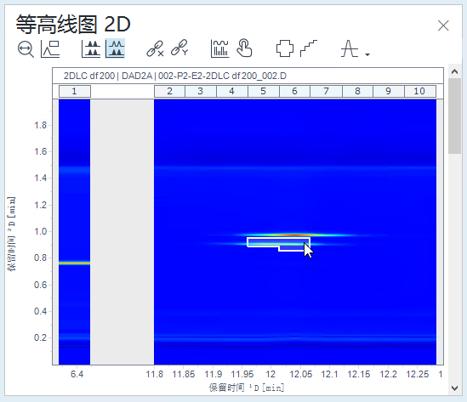Select the hand pointer tool icon
The width and height of the screenshot is (467, 402).
(x=244, y=48)
